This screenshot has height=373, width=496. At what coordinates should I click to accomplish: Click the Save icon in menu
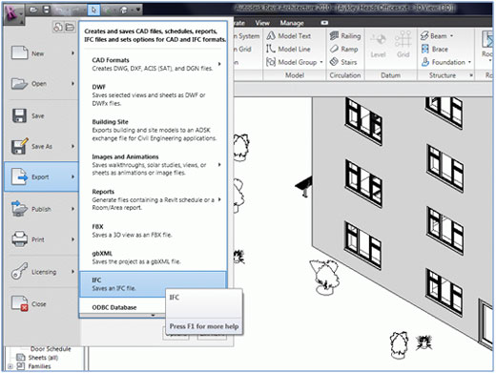point(19,115)
